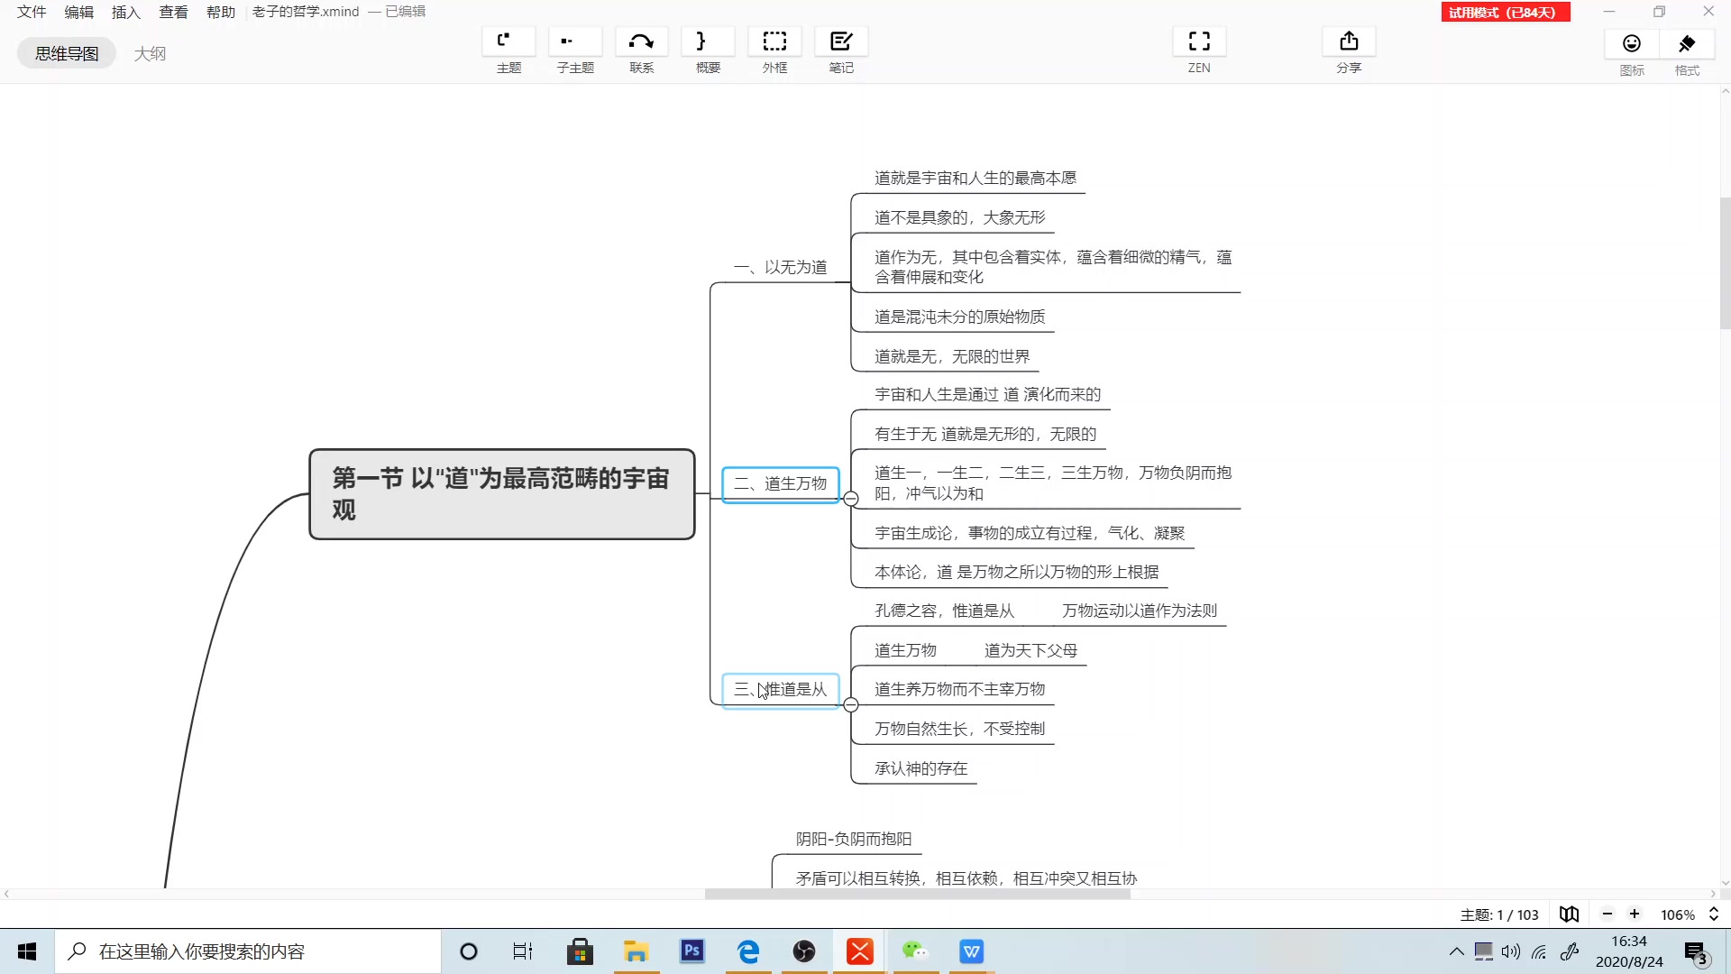Open Task View on taskbar
Viewport: 1731px width, 974px height.
(523, 951)
